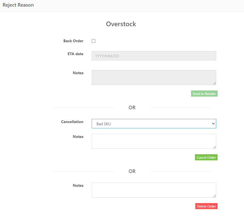Click resize handle of cancellation Notes box
The height and width of the screenshot is (221, 244).
point(214,147)
